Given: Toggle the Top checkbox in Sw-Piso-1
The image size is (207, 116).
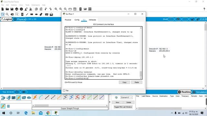Looking at the screenshot, I should coord(64,91).
